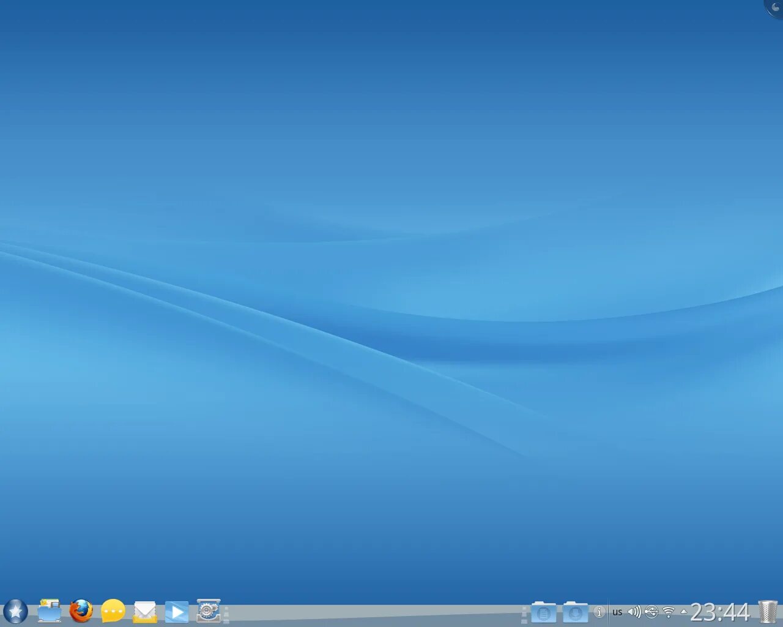
Task: Launch Firefox web browser
Action: (x=81, y=611)
